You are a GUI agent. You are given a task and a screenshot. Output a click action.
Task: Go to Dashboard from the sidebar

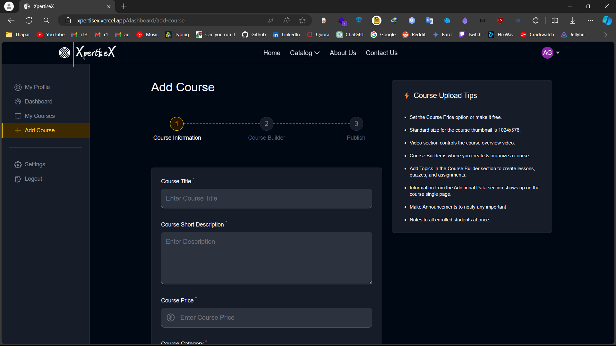pos(38,102)
